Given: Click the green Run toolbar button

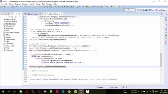Looking at the screenshot, I should 67,7.
